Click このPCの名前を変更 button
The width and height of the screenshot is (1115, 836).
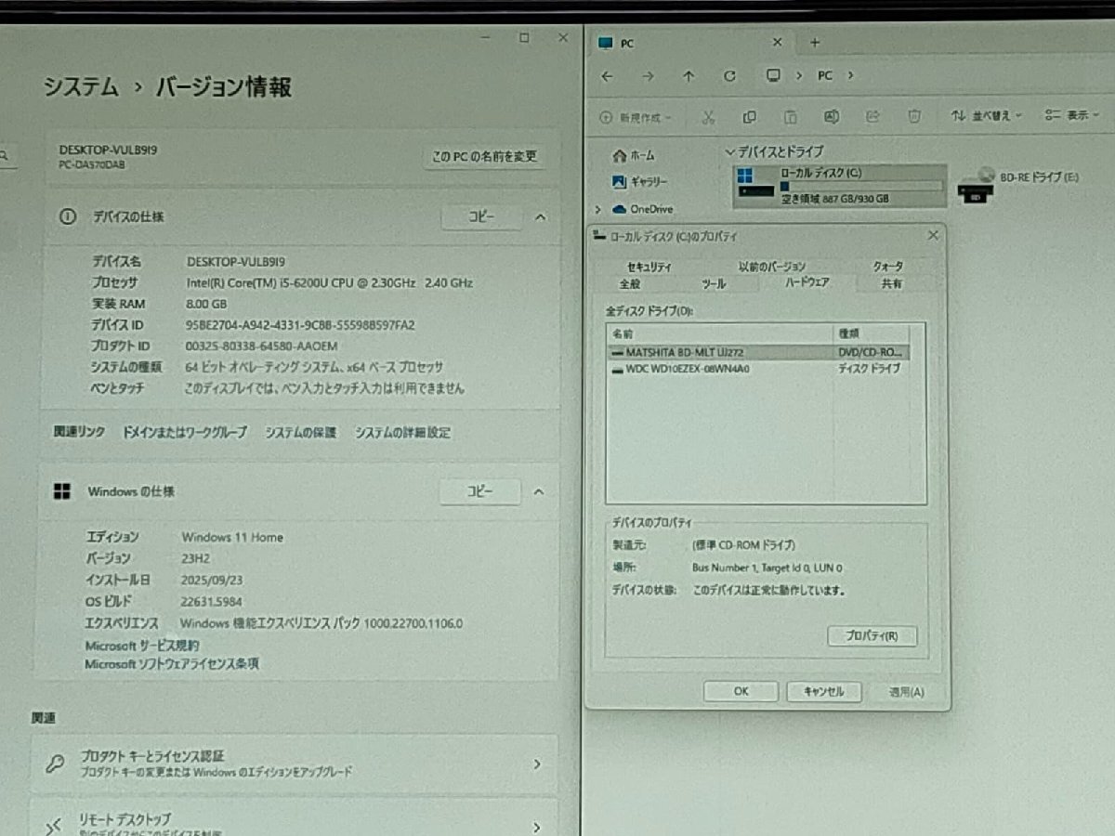[483, 156]
